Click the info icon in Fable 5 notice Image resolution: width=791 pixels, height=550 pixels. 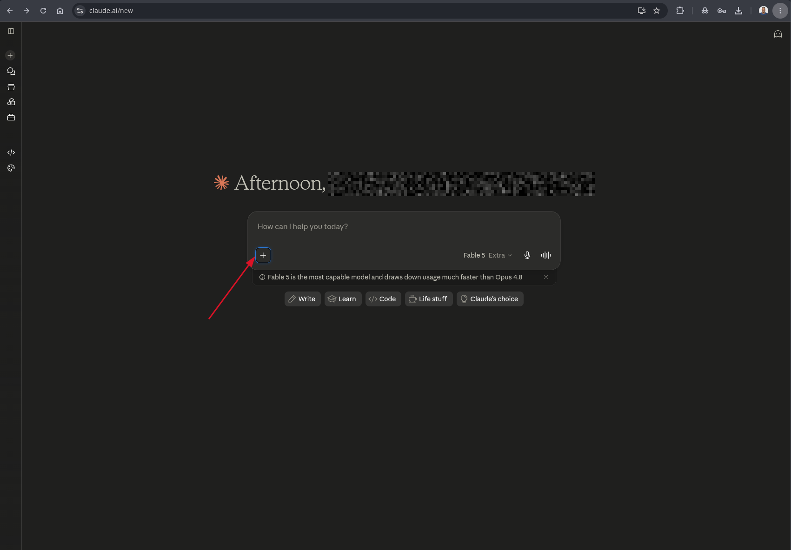click(x=262, y=277)
